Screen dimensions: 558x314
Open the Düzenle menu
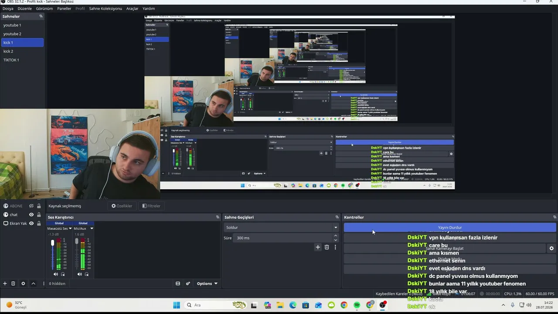[x=25, y=8]
